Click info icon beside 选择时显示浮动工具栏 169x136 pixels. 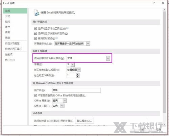67,28
